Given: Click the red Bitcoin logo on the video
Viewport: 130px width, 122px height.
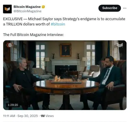Looking at the screenshot, I should pos(10,45).
